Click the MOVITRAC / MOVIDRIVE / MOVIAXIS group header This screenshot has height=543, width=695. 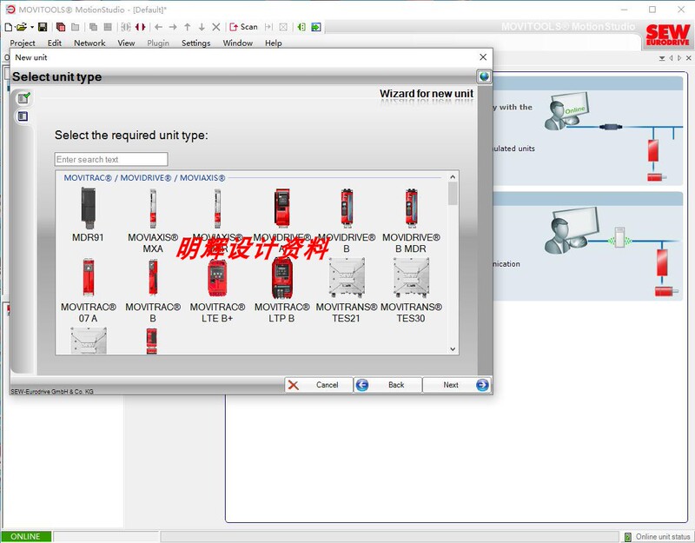tap(144, 178)
